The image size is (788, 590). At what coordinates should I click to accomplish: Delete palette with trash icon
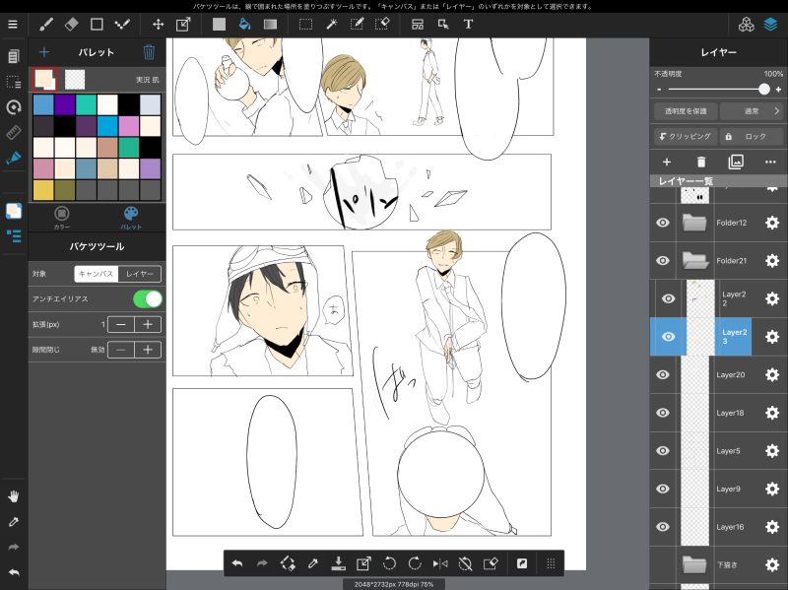point(149,52)
